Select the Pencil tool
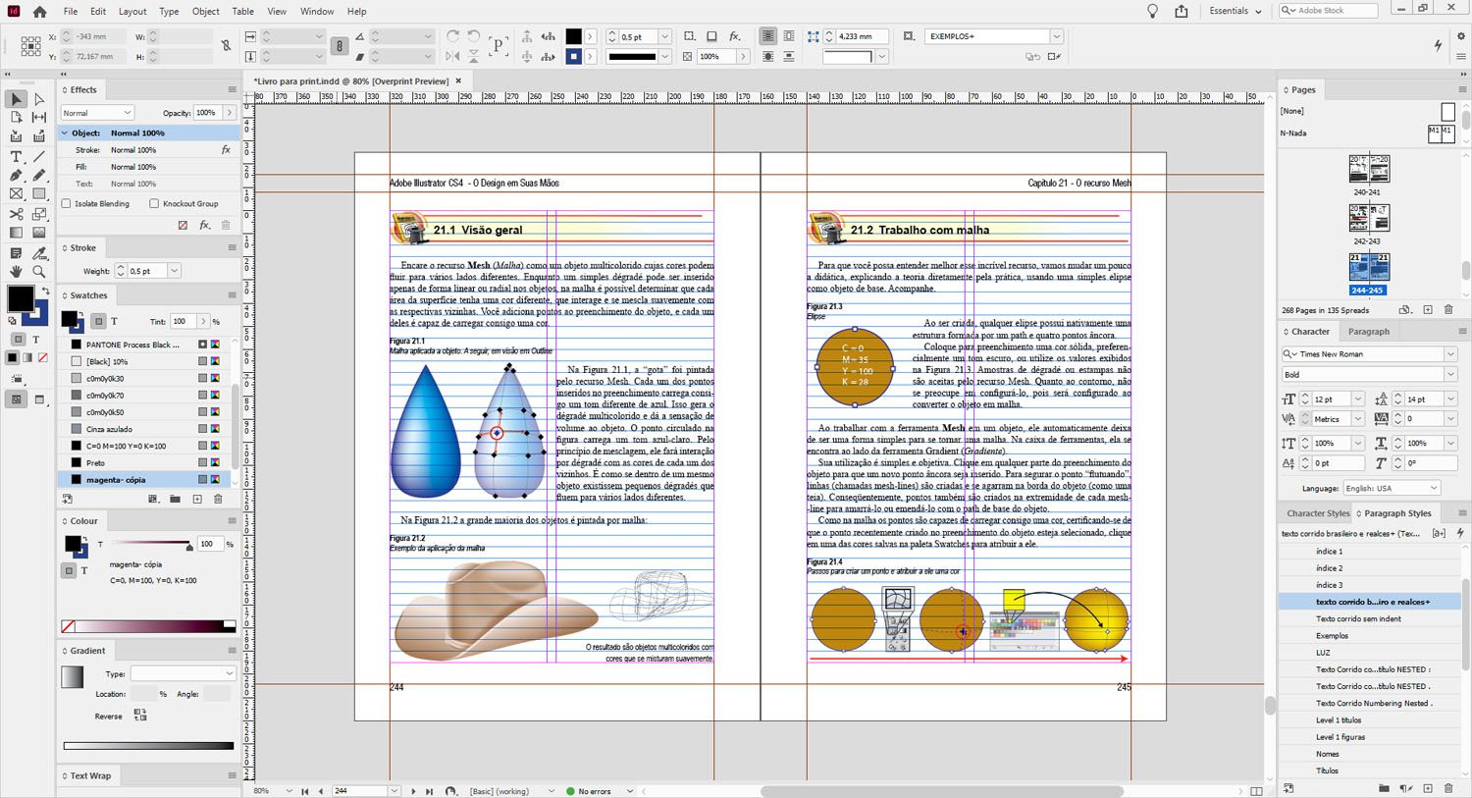1472x798 pixels. pos(39,175)
